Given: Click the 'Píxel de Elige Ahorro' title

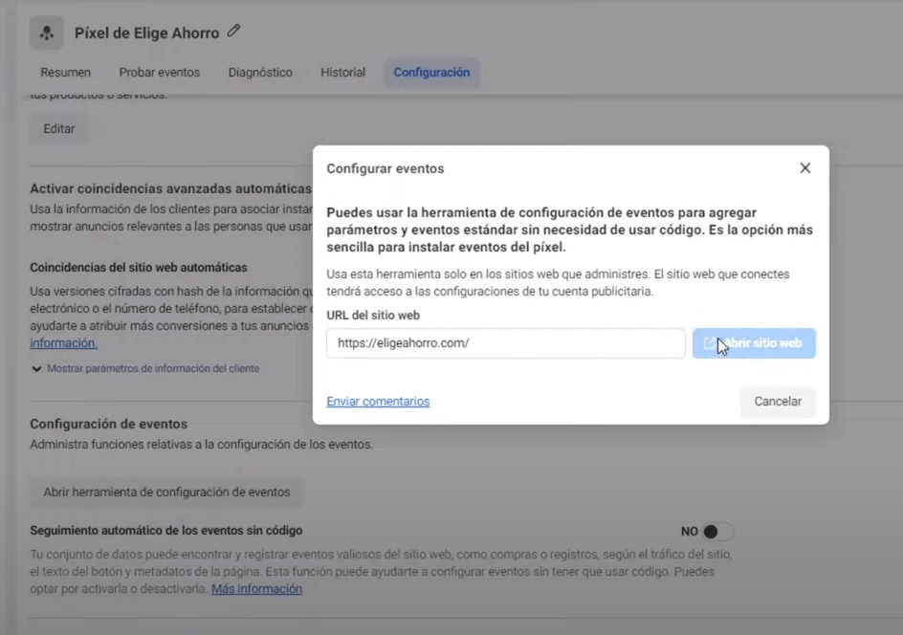Looking at the screenshot, I should (147, 33).
